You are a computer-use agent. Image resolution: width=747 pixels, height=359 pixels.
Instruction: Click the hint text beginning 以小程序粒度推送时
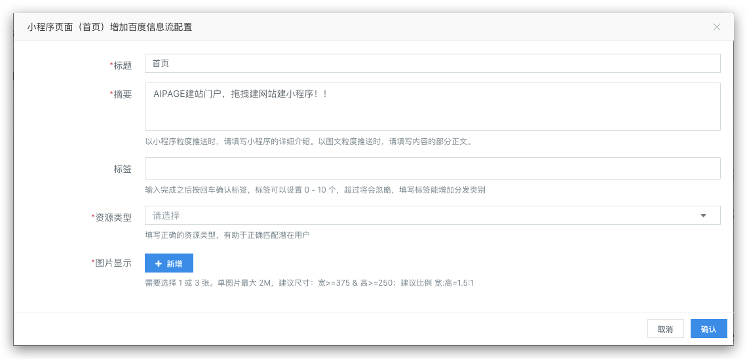(310, 142)
